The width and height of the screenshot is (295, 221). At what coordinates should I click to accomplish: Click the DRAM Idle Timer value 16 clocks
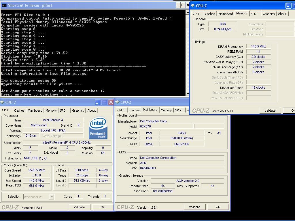pyautogui.click(x=258, y=87)
